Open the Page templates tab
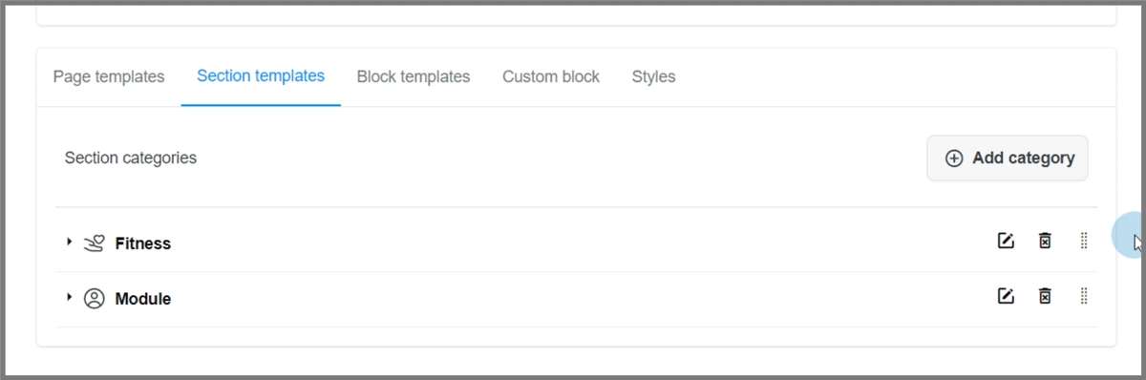The image size is (1146, 380). pos(109,76)
